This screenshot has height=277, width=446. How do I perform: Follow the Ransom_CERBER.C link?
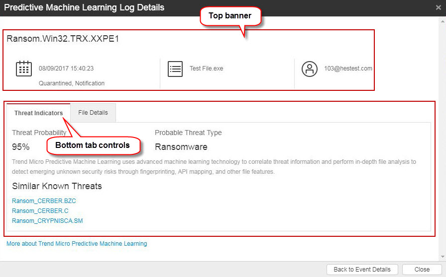[40, 211]
